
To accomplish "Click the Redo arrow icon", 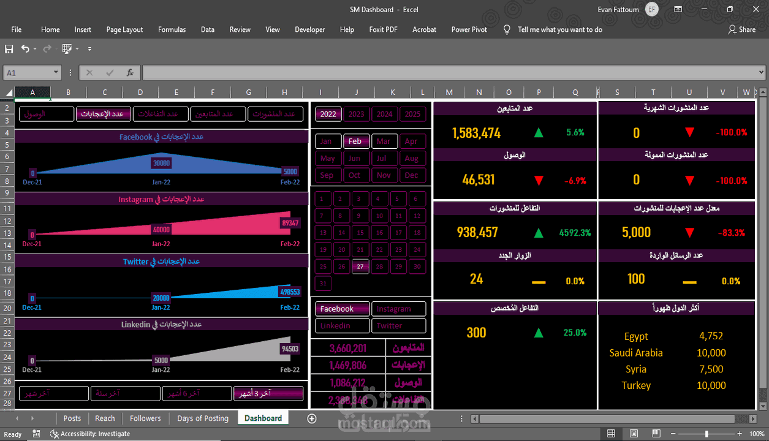I will click(x=48, y=48).
